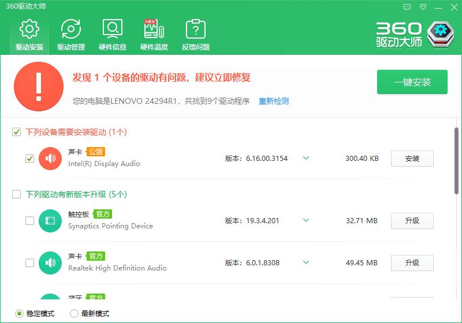The image size is (462, 323).
Task: Click the 官方 badge beside Realtek 声卡
Action: (96, 256)
